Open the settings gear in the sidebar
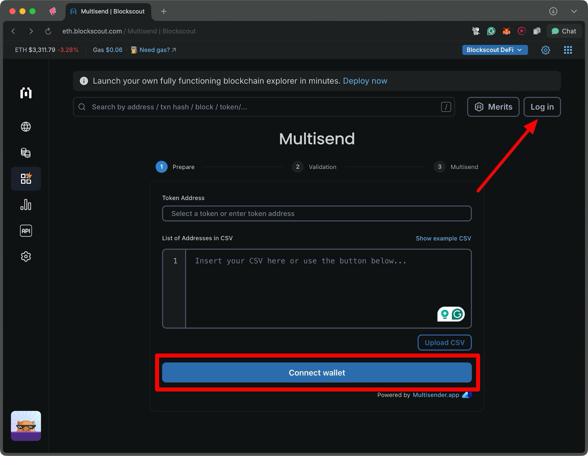Screen dimensions: 588x456 coord(26,256)
